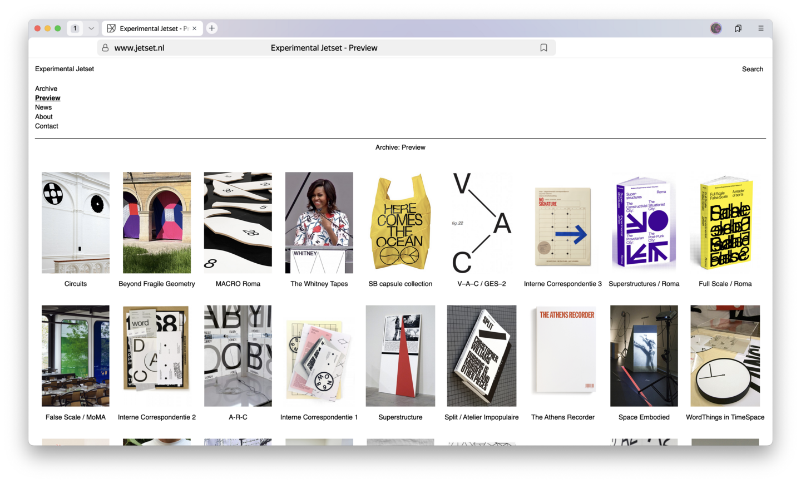801x483 pixels.
Task: Click the "A-R-C" caption text
Action: point(238,417)
